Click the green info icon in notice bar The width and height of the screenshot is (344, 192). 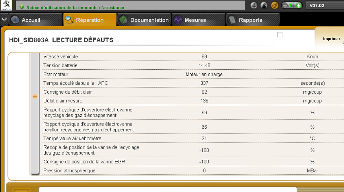(22, 7)
